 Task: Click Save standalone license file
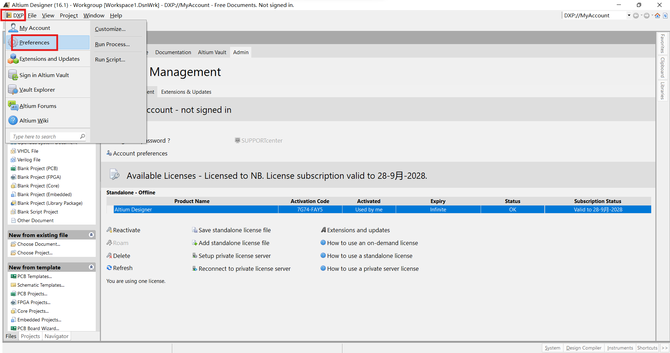pyautogui.click(x=231, y=230)
